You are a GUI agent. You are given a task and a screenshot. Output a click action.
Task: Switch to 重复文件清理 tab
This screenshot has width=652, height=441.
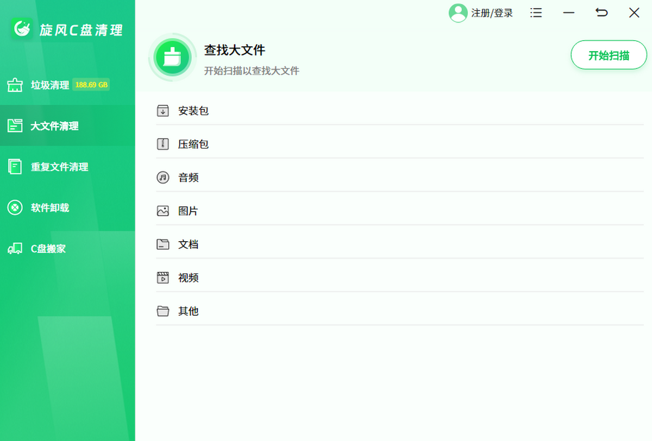click(x=67, y=167)
